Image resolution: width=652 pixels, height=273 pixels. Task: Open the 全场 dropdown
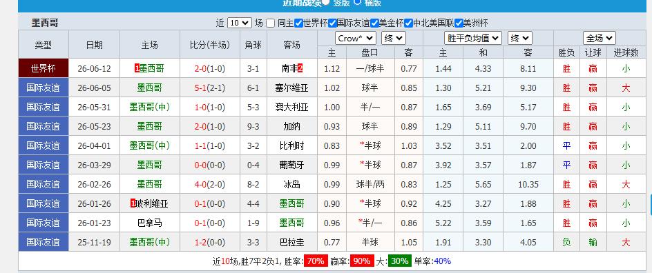[x=600, y=38]
